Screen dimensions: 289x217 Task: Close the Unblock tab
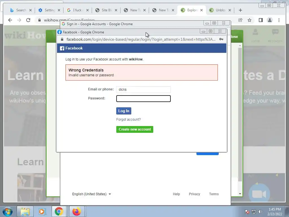point(230,10)
